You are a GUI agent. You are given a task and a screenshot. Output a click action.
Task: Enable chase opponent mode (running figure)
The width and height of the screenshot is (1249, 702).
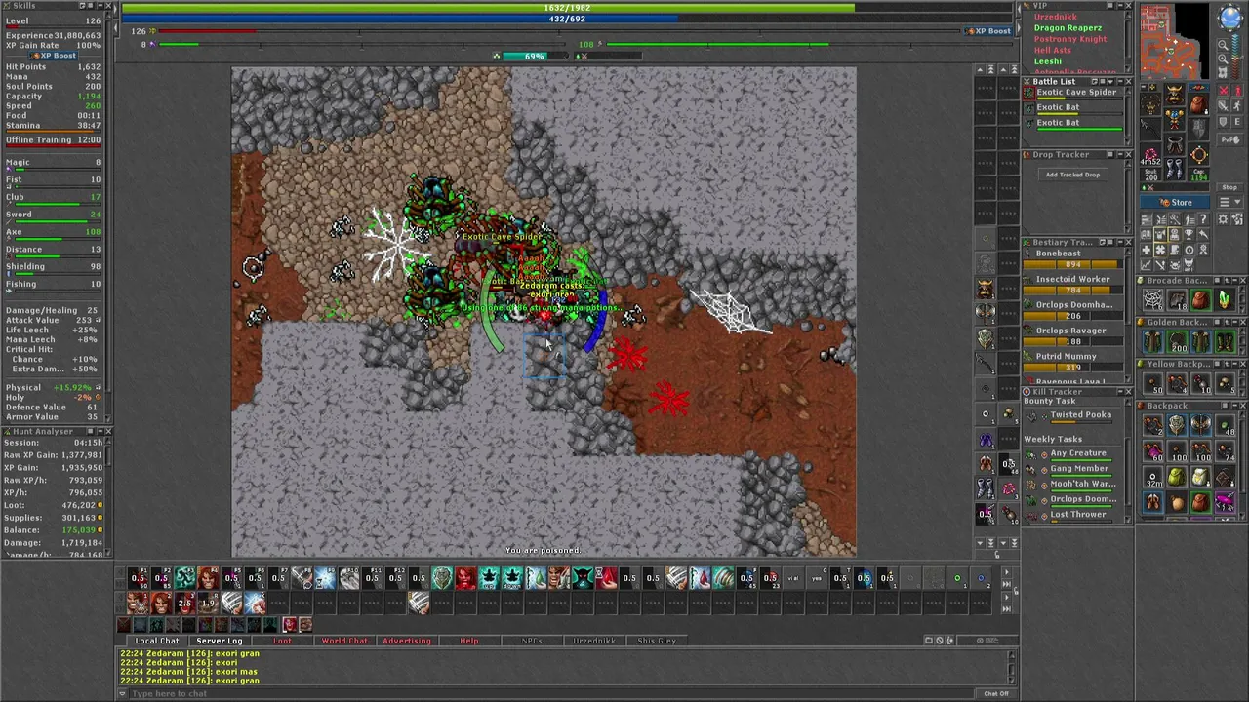(x=1236, y=105)
